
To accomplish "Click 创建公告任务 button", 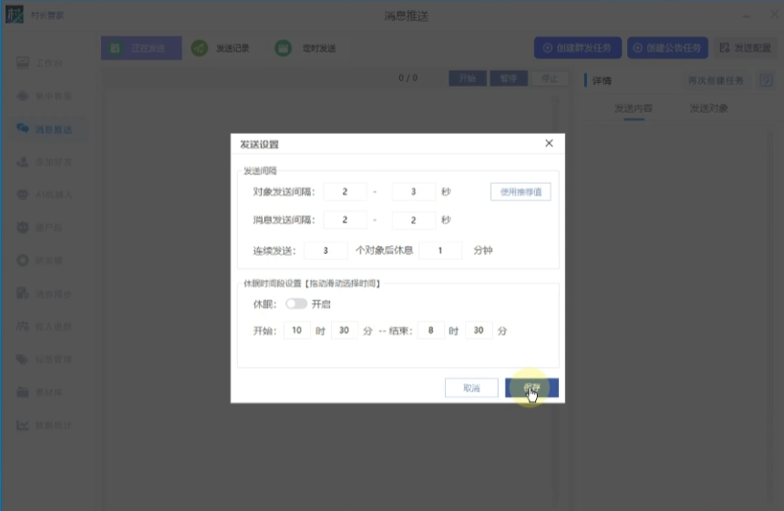I will tap(667, 48).
